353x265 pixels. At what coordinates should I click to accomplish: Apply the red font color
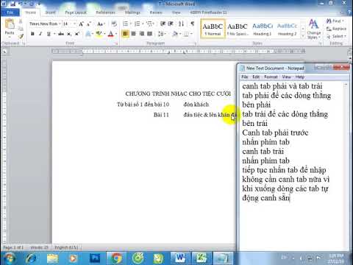(111, 34)
